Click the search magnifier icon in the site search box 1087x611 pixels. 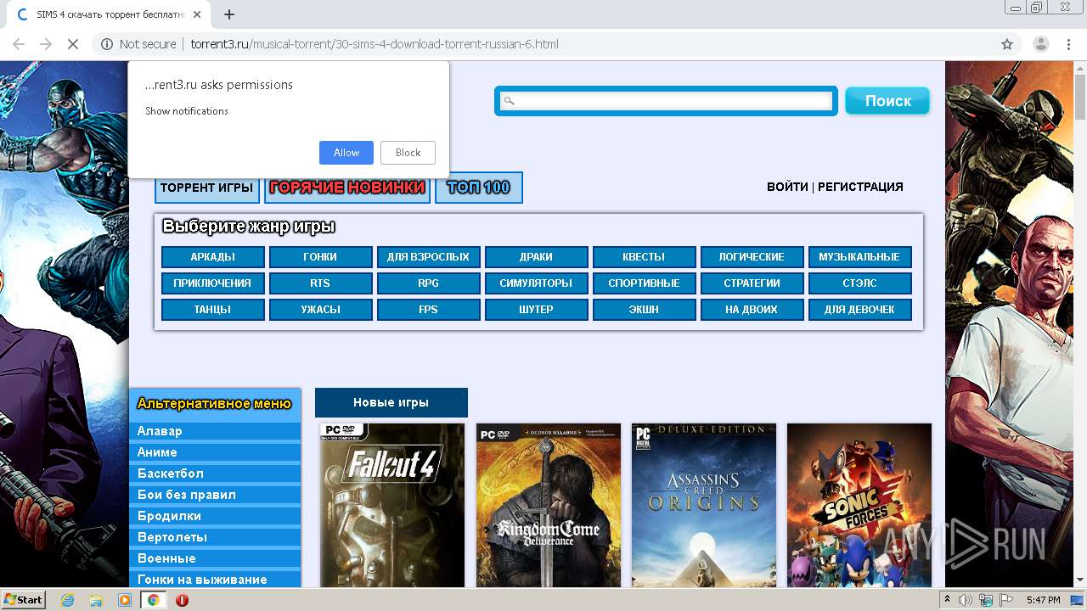point(510,101)
